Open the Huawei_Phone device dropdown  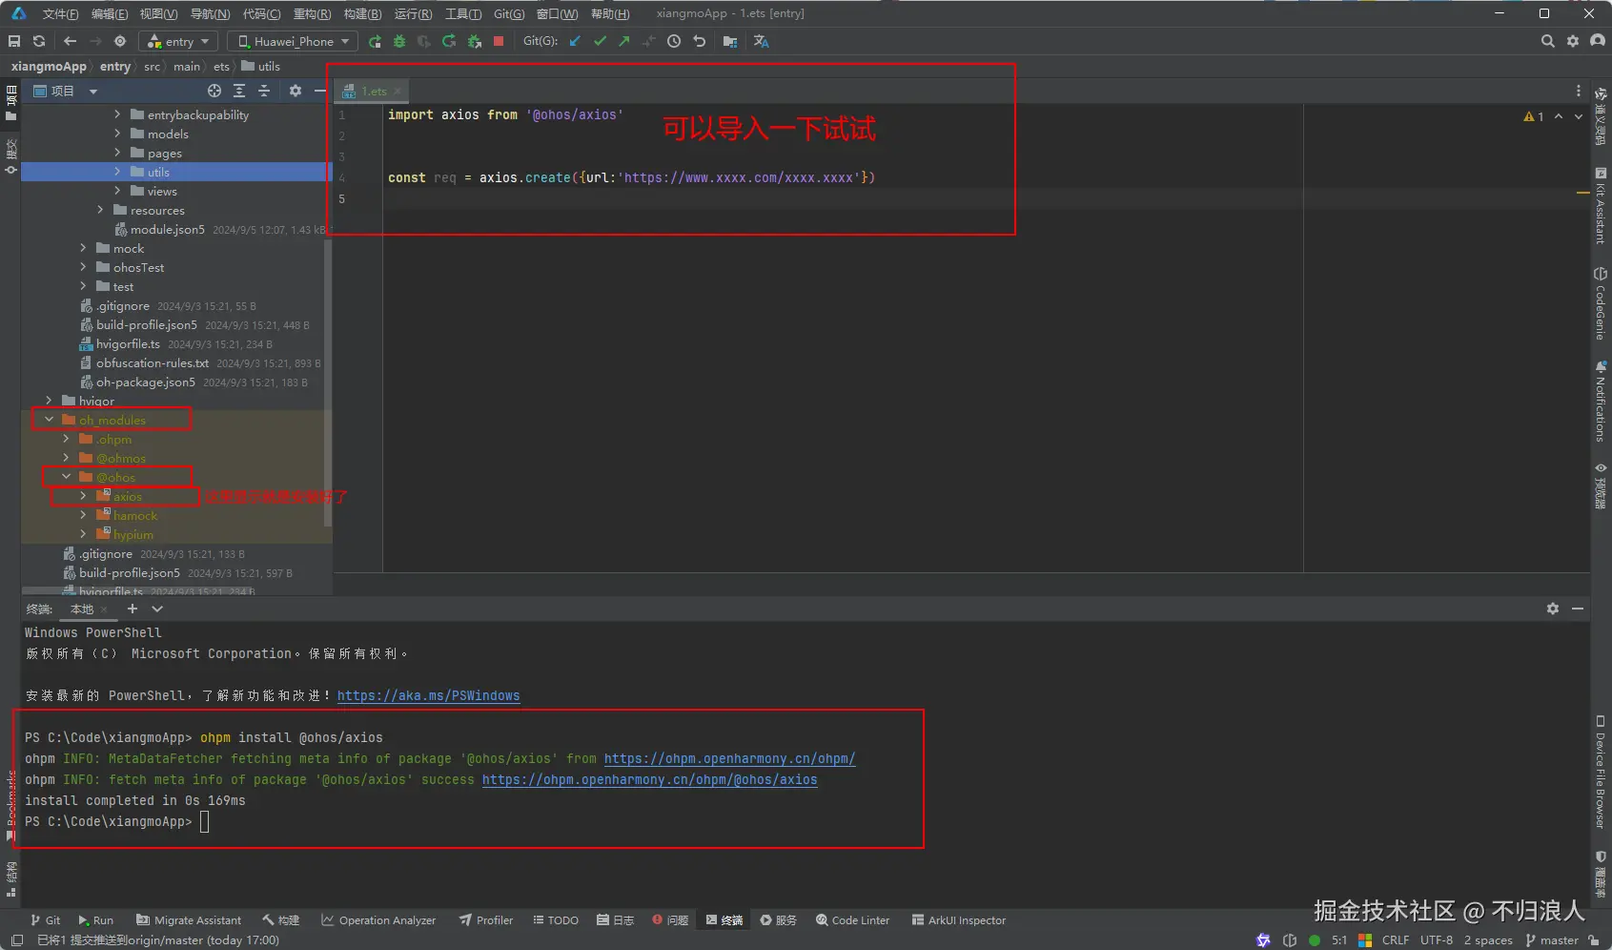[293, 41]
